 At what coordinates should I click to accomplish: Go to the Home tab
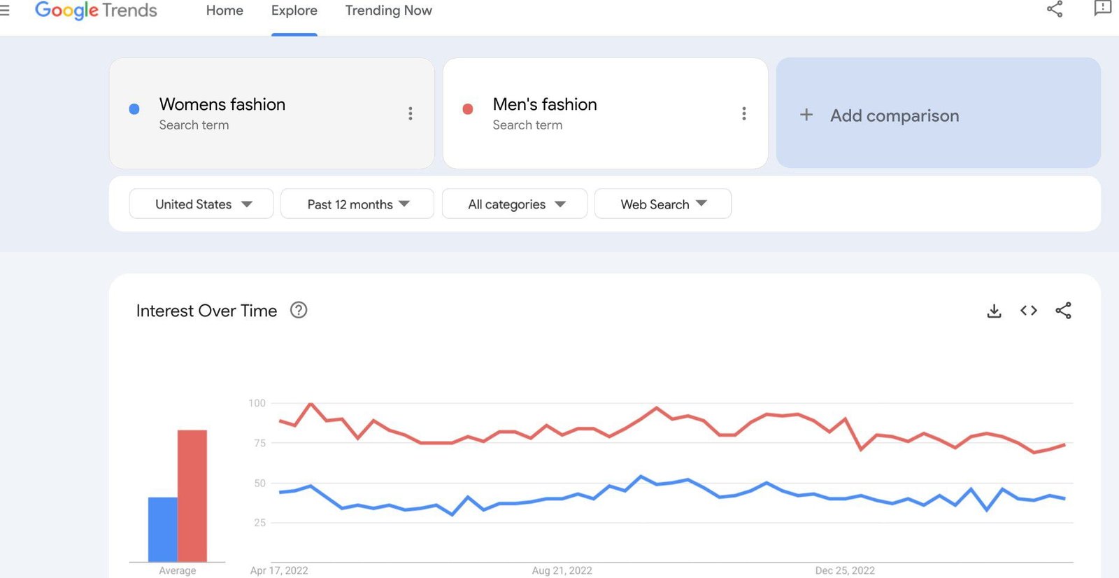click(x=224, y=10)
